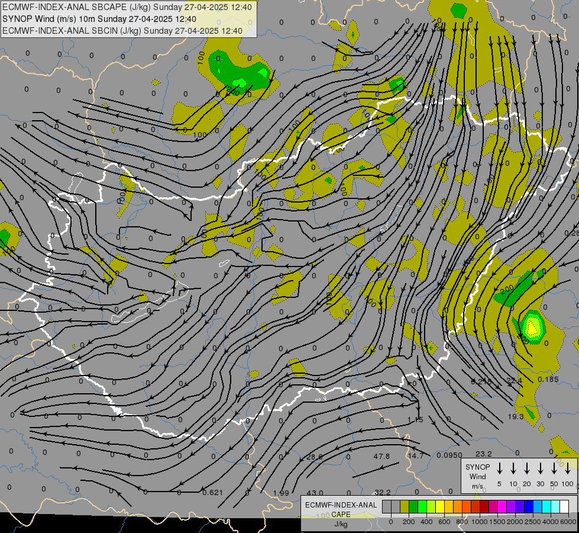The width and height of the screenshot is (579, 533).
Task: Click the yellow CAPE maximum blob on map
Action: pyautogui.click(x=532, y=327)
